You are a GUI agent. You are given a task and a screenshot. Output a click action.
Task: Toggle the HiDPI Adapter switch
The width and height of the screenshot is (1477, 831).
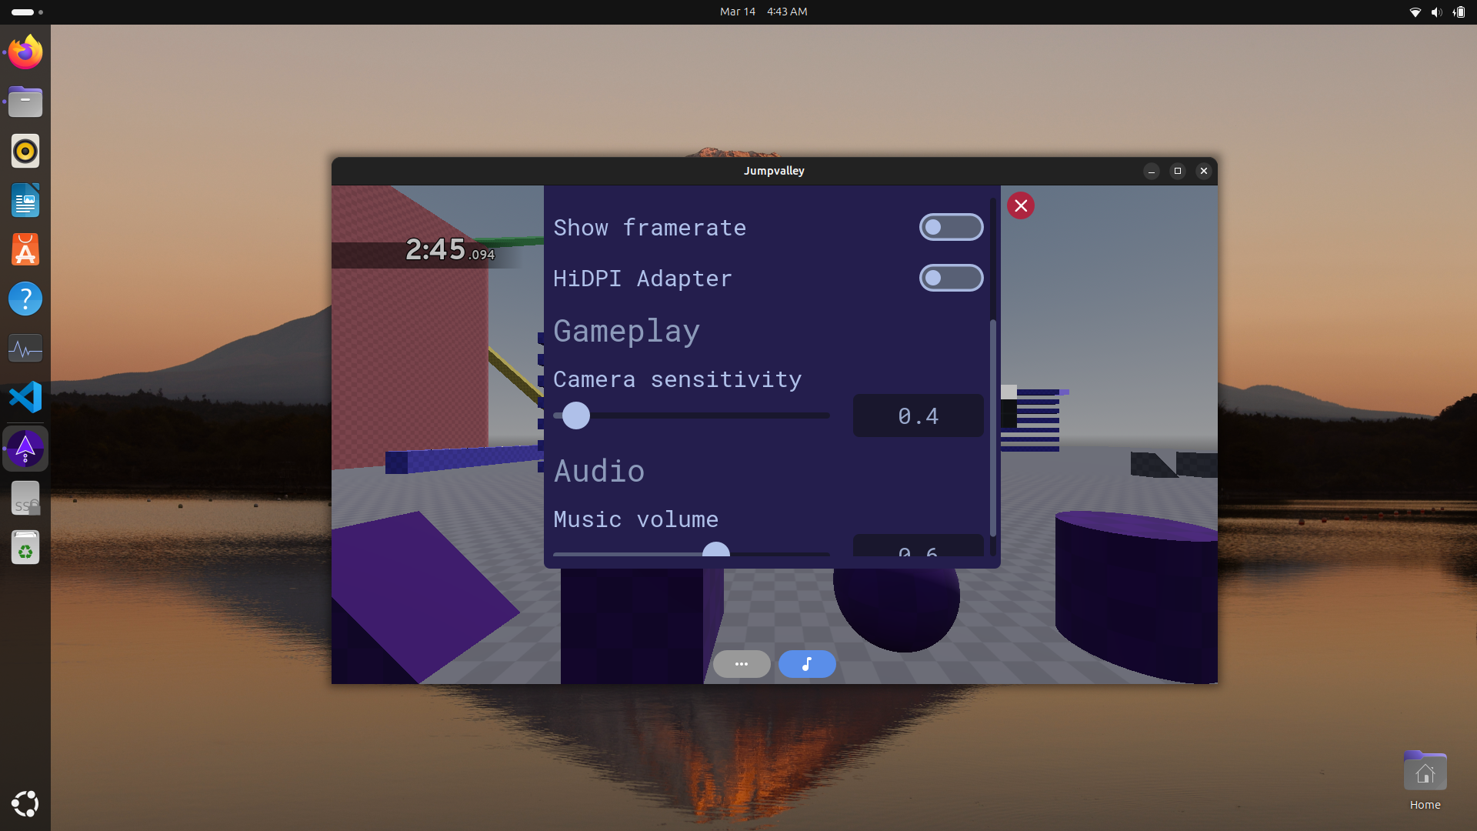pos(951,278)
